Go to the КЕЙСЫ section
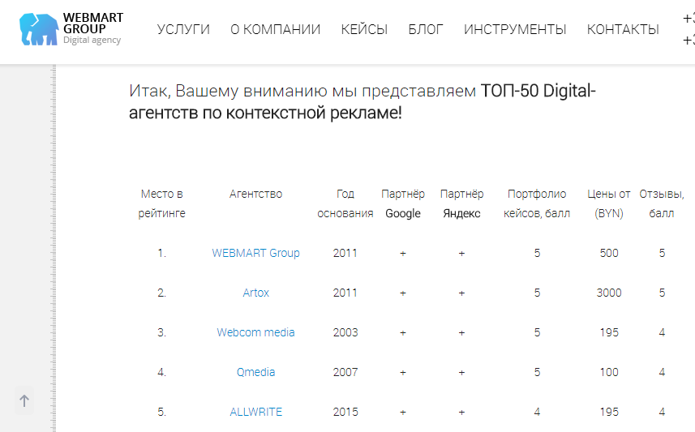Screen dimensions: 695x432 [x=364, y=29]
